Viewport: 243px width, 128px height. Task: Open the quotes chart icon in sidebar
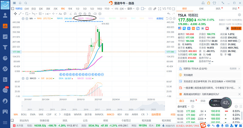(5, 26)
